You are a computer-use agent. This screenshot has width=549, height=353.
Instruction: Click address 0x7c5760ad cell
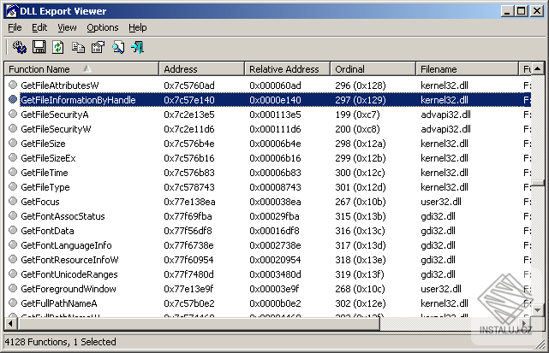(189, 85)
